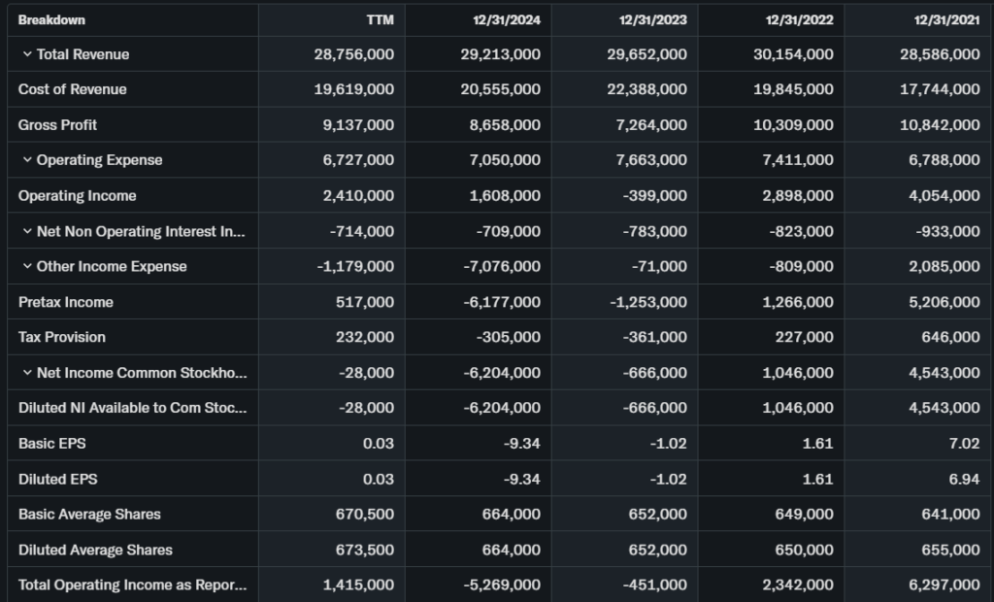This screenshot has width=994, height=602.
Task: Select the Operating Income row label
Action: point(77,195)
